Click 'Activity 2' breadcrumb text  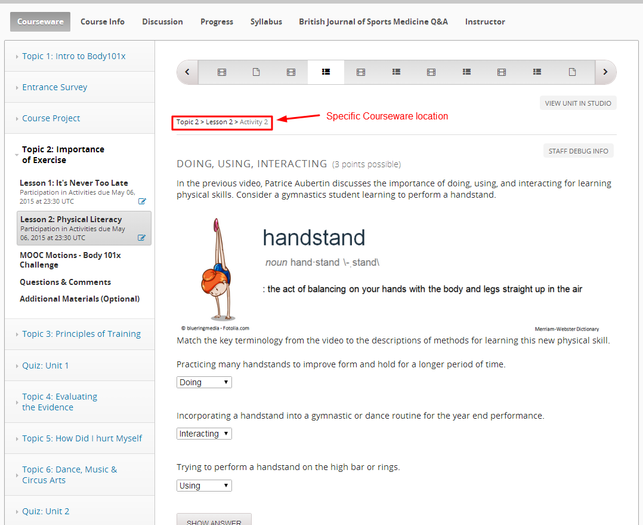254,122
